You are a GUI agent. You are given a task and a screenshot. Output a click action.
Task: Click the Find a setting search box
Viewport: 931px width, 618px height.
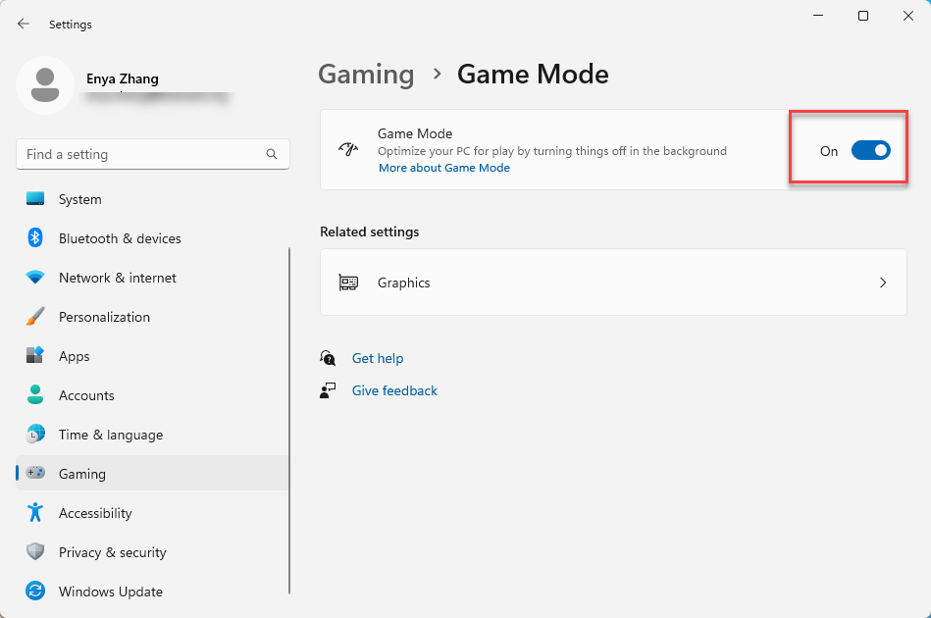142,154
